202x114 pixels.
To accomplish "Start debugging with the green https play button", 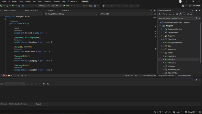I will (x=66, y=6).
